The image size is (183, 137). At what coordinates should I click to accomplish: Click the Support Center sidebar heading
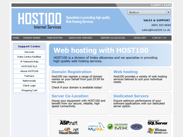tap(29, 47)
